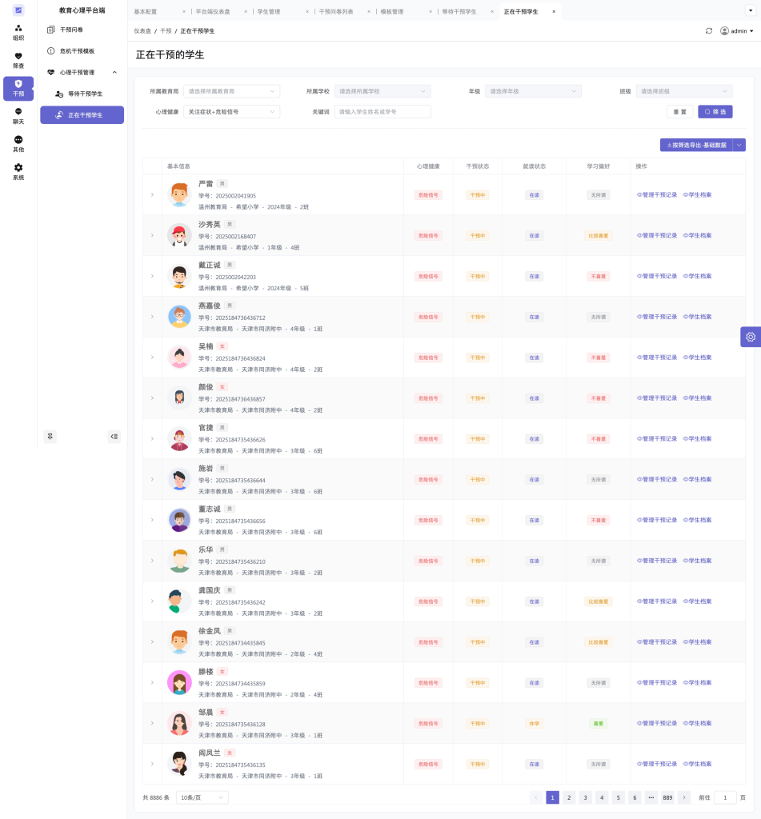761x819 pixels.
Task: Change the 10条/页 page size selector
Action: 202,797
